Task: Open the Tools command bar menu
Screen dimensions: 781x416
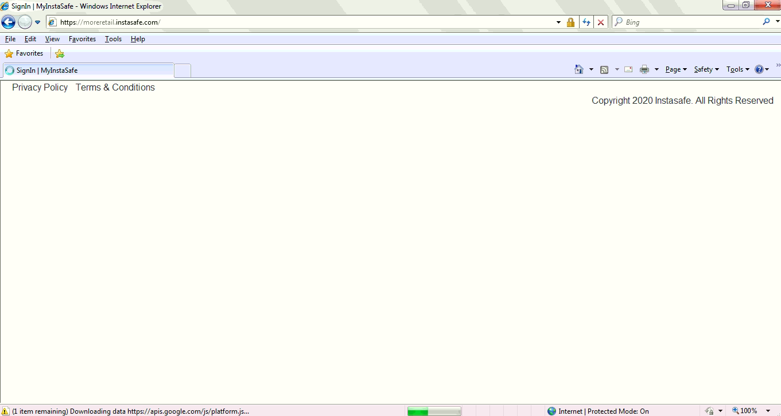Action: coord(738,69)
